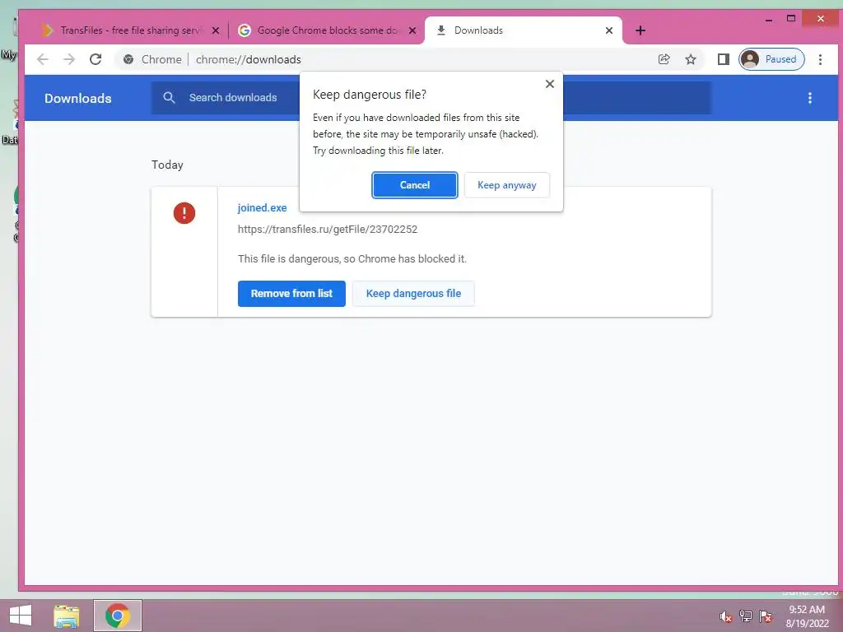Open a new tab with plus button
The height and width of the screenshot is (632, 843).
pos(640,30)
